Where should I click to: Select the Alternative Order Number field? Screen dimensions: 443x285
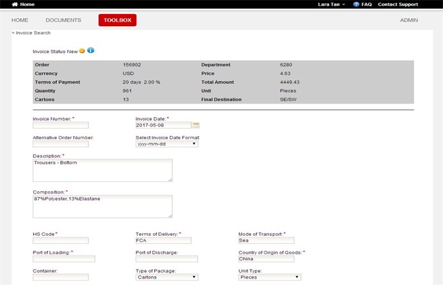(x=60, y=144)
